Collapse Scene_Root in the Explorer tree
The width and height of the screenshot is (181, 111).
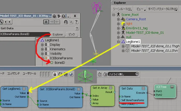click(x=114, y=15)
